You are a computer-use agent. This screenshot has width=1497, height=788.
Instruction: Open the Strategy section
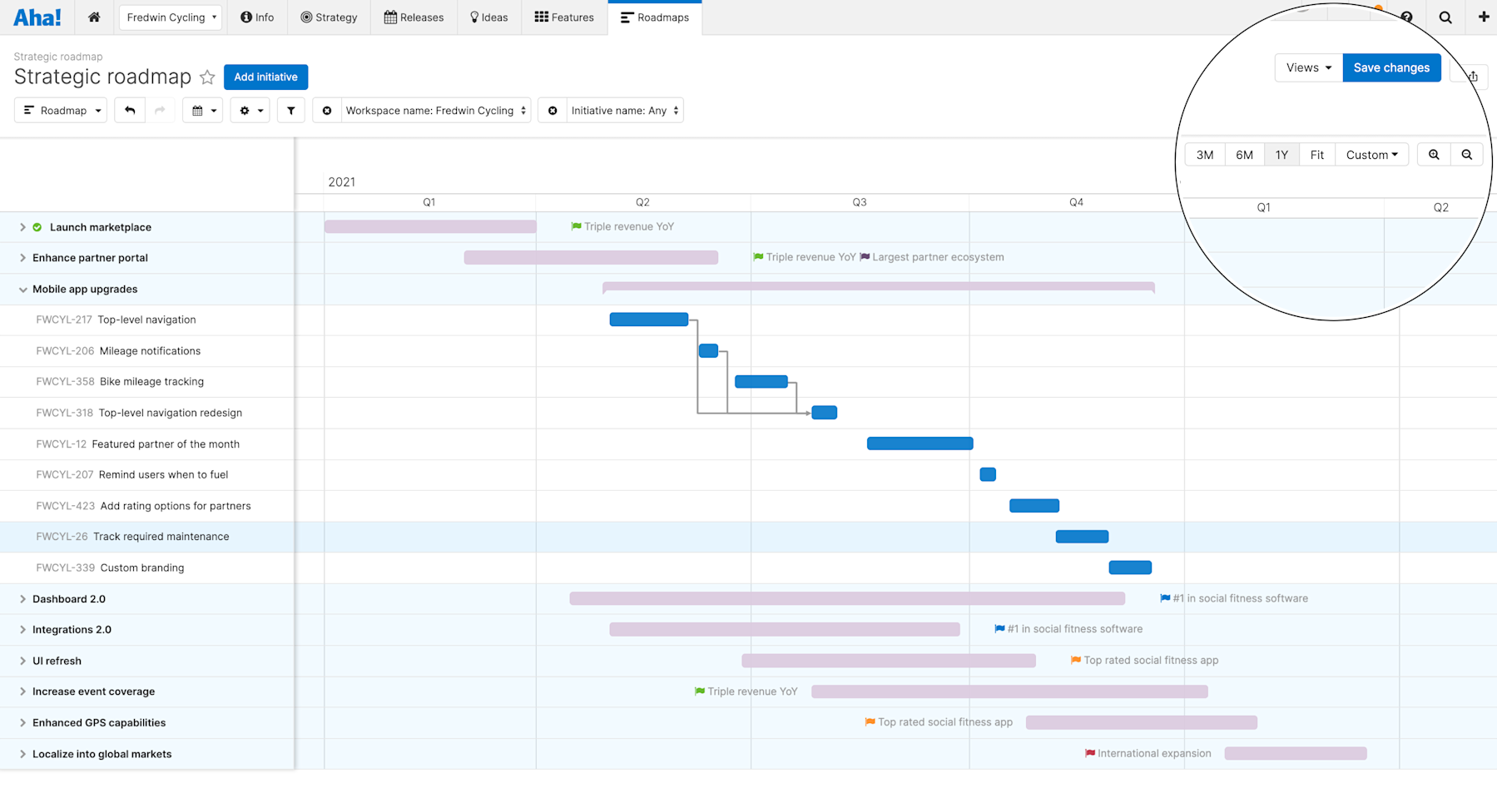(x=329, y=17)
